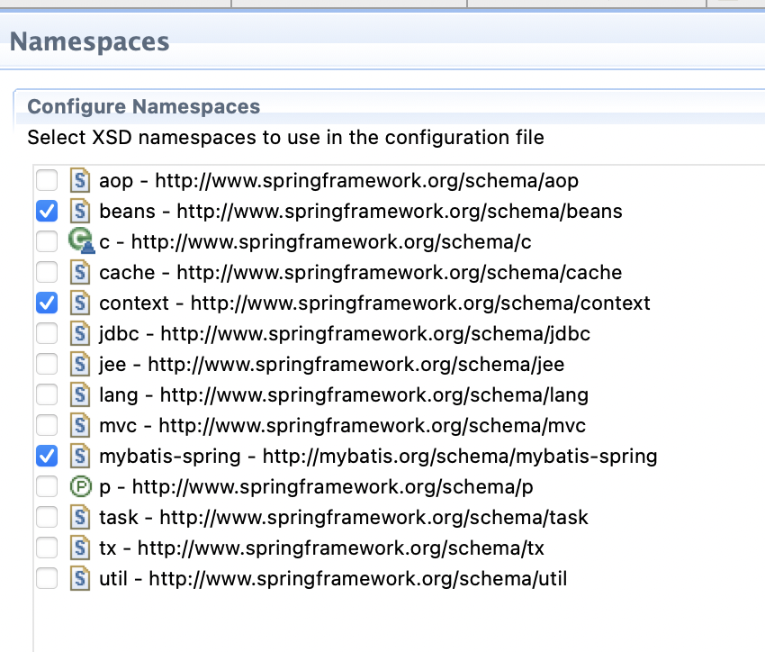
Task: Disable the mybatis-spring namespace checkbox
Action: pos(47,457)
